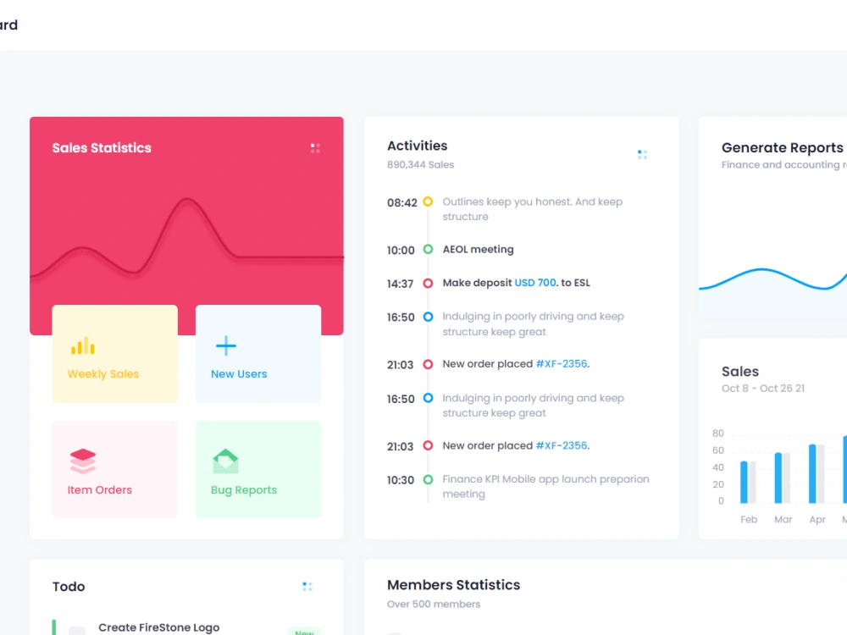Screen dimensions: 847x635
Task: Click the 10:30 time label
Action: (x=401, y=481)
